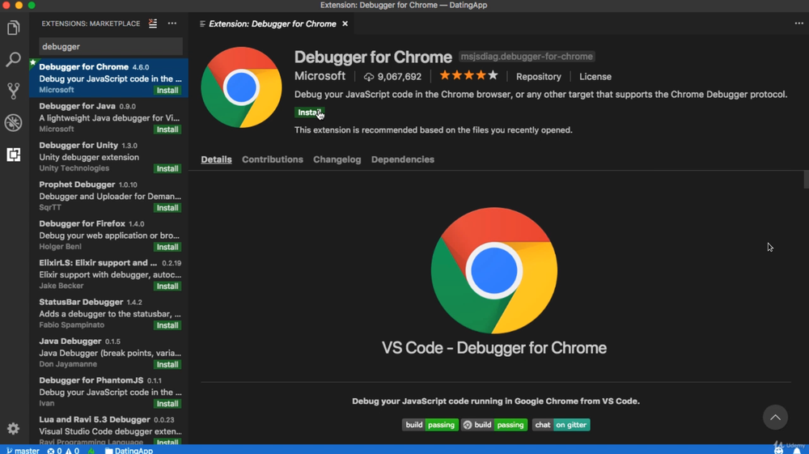Image resolution: width=809 pixels, height=454 pixels.
Task: Select Lua and Ravi 5.3 Debugger item
Action: pyautogui.click(x=109, y=428)
